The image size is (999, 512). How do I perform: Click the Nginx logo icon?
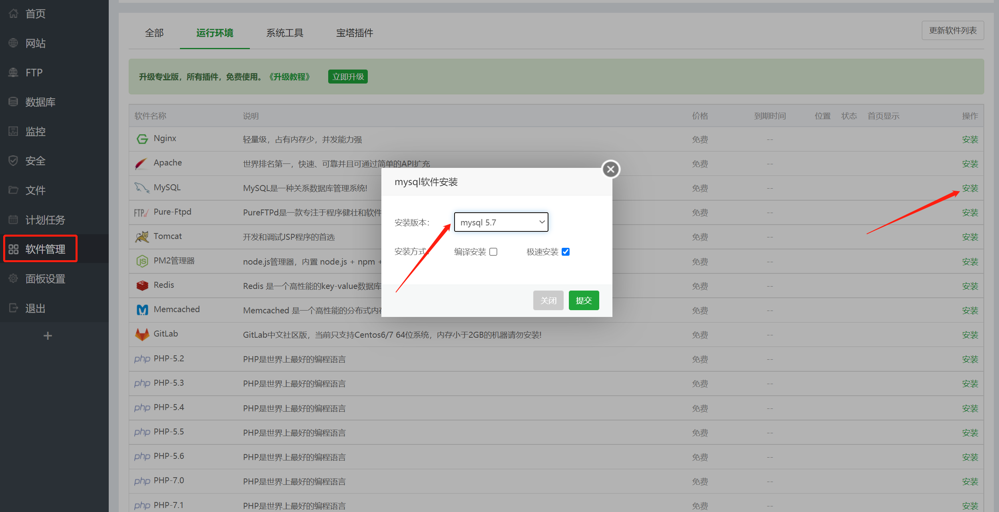coord(142,139)
